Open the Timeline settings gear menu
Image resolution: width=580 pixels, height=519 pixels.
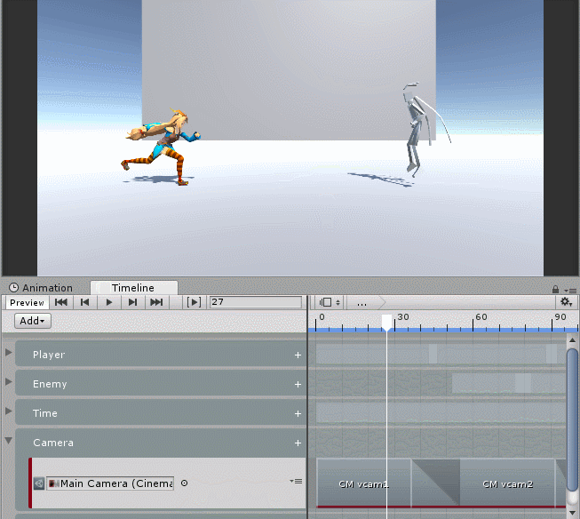point(566,302)
